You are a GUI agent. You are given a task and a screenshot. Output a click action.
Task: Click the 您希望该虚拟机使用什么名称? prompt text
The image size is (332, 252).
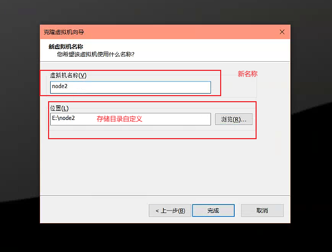[96, 55]
